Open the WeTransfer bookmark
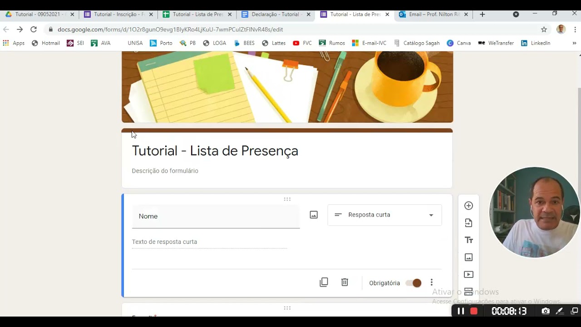The width and height of the screenshot is (581, 327). [496, 43]
